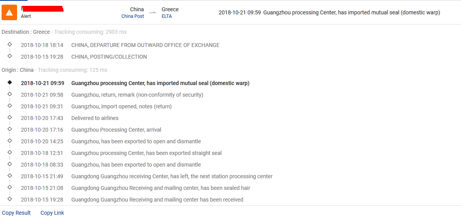Click the redacted tracking number
This screenshot has width=461, height=219.
[x=42, y=9]
